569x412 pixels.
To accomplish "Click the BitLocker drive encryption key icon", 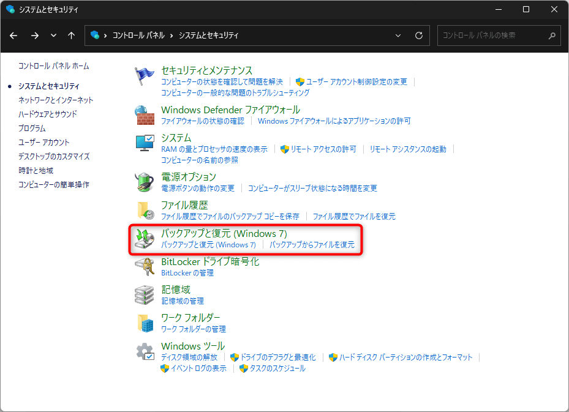I will tap(144, 266).
